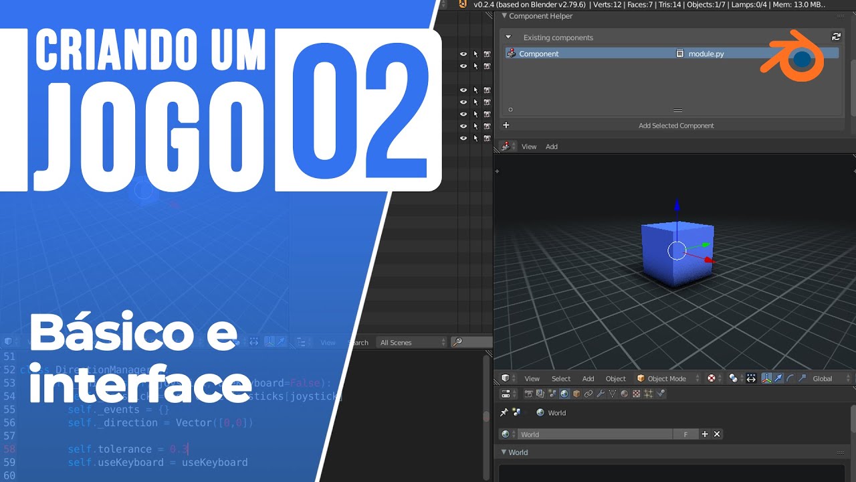Open the Physics properties tab

point(661,394)
